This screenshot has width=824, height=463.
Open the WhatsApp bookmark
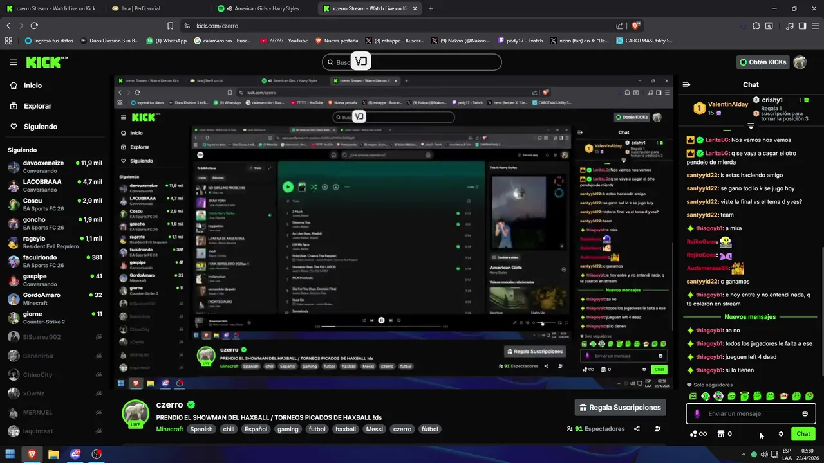166,41
